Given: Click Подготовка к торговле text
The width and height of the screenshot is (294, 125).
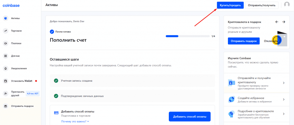Looking at the screenshot, I should point(76,116).
